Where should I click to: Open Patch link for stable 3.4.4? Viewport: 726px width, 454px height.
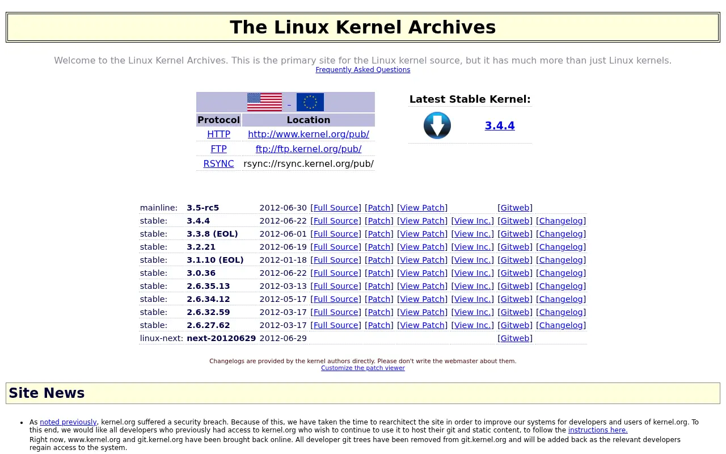click(x=379, y=221)
